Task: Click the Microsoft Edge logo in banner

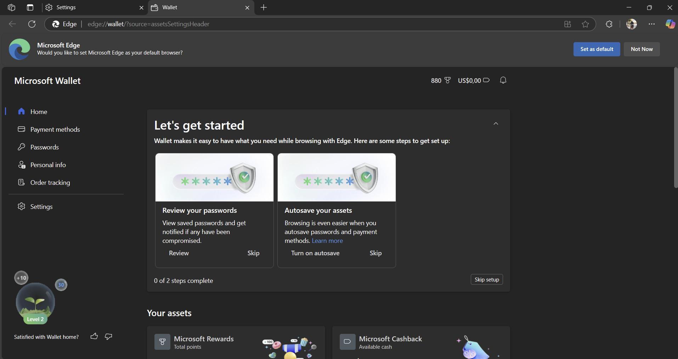Action: 19,49
